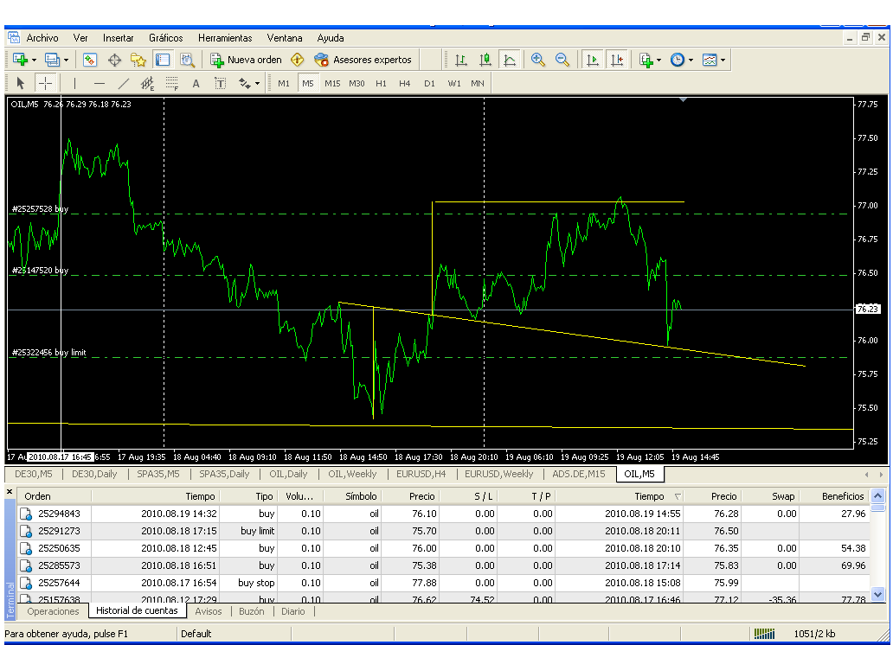893x645 pixels.
Task: Open the indicators list dropdown
Action: coord(650,60)
